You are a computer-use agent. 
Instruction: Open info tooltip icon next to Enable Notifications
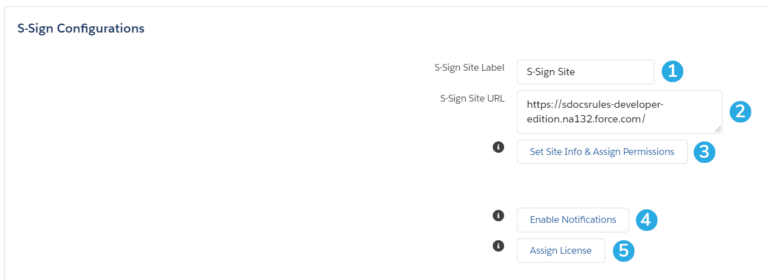(x=497, y=215)
